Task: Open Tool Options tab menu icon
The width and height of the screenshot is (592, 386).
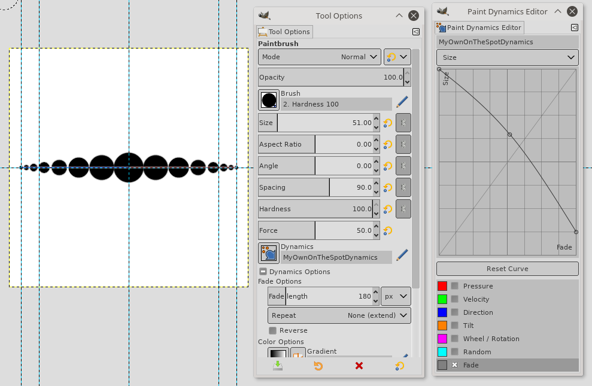Action: [415, 32]
